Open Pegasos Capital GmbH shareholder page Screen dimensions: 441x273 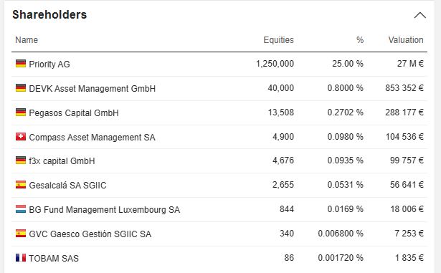click(x=74, y=113)
